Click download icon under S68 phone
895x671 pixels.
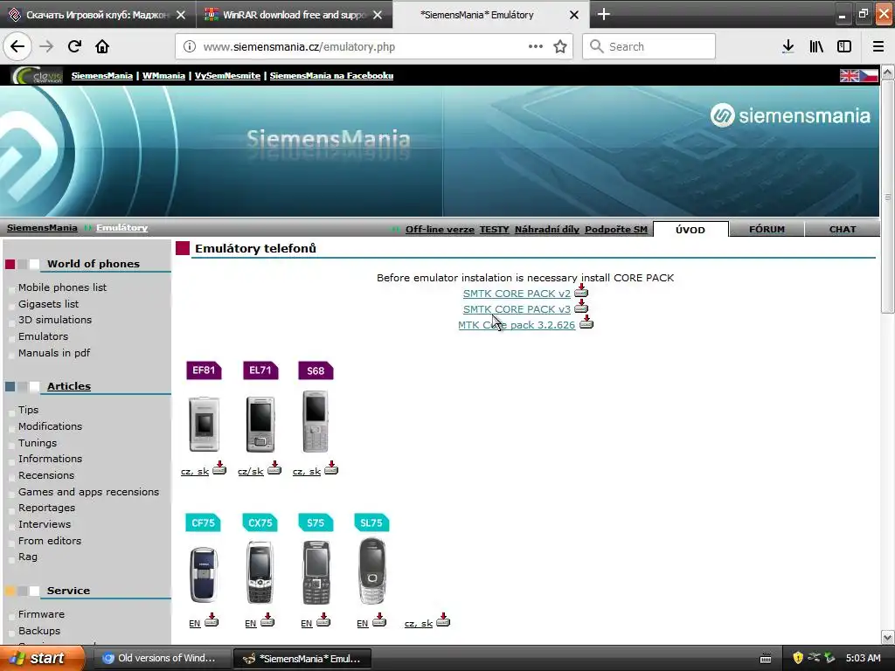331,468
